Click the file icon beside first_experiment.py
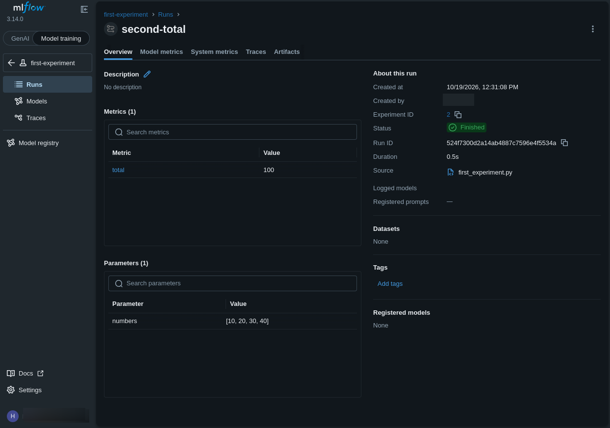 tap(451, 172)
